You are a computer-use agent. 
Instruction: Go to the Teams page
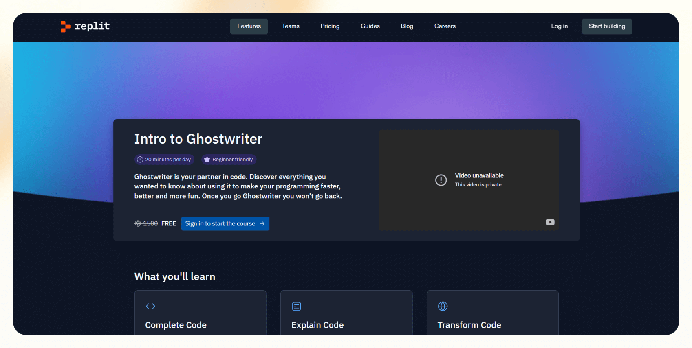point(291,26)
